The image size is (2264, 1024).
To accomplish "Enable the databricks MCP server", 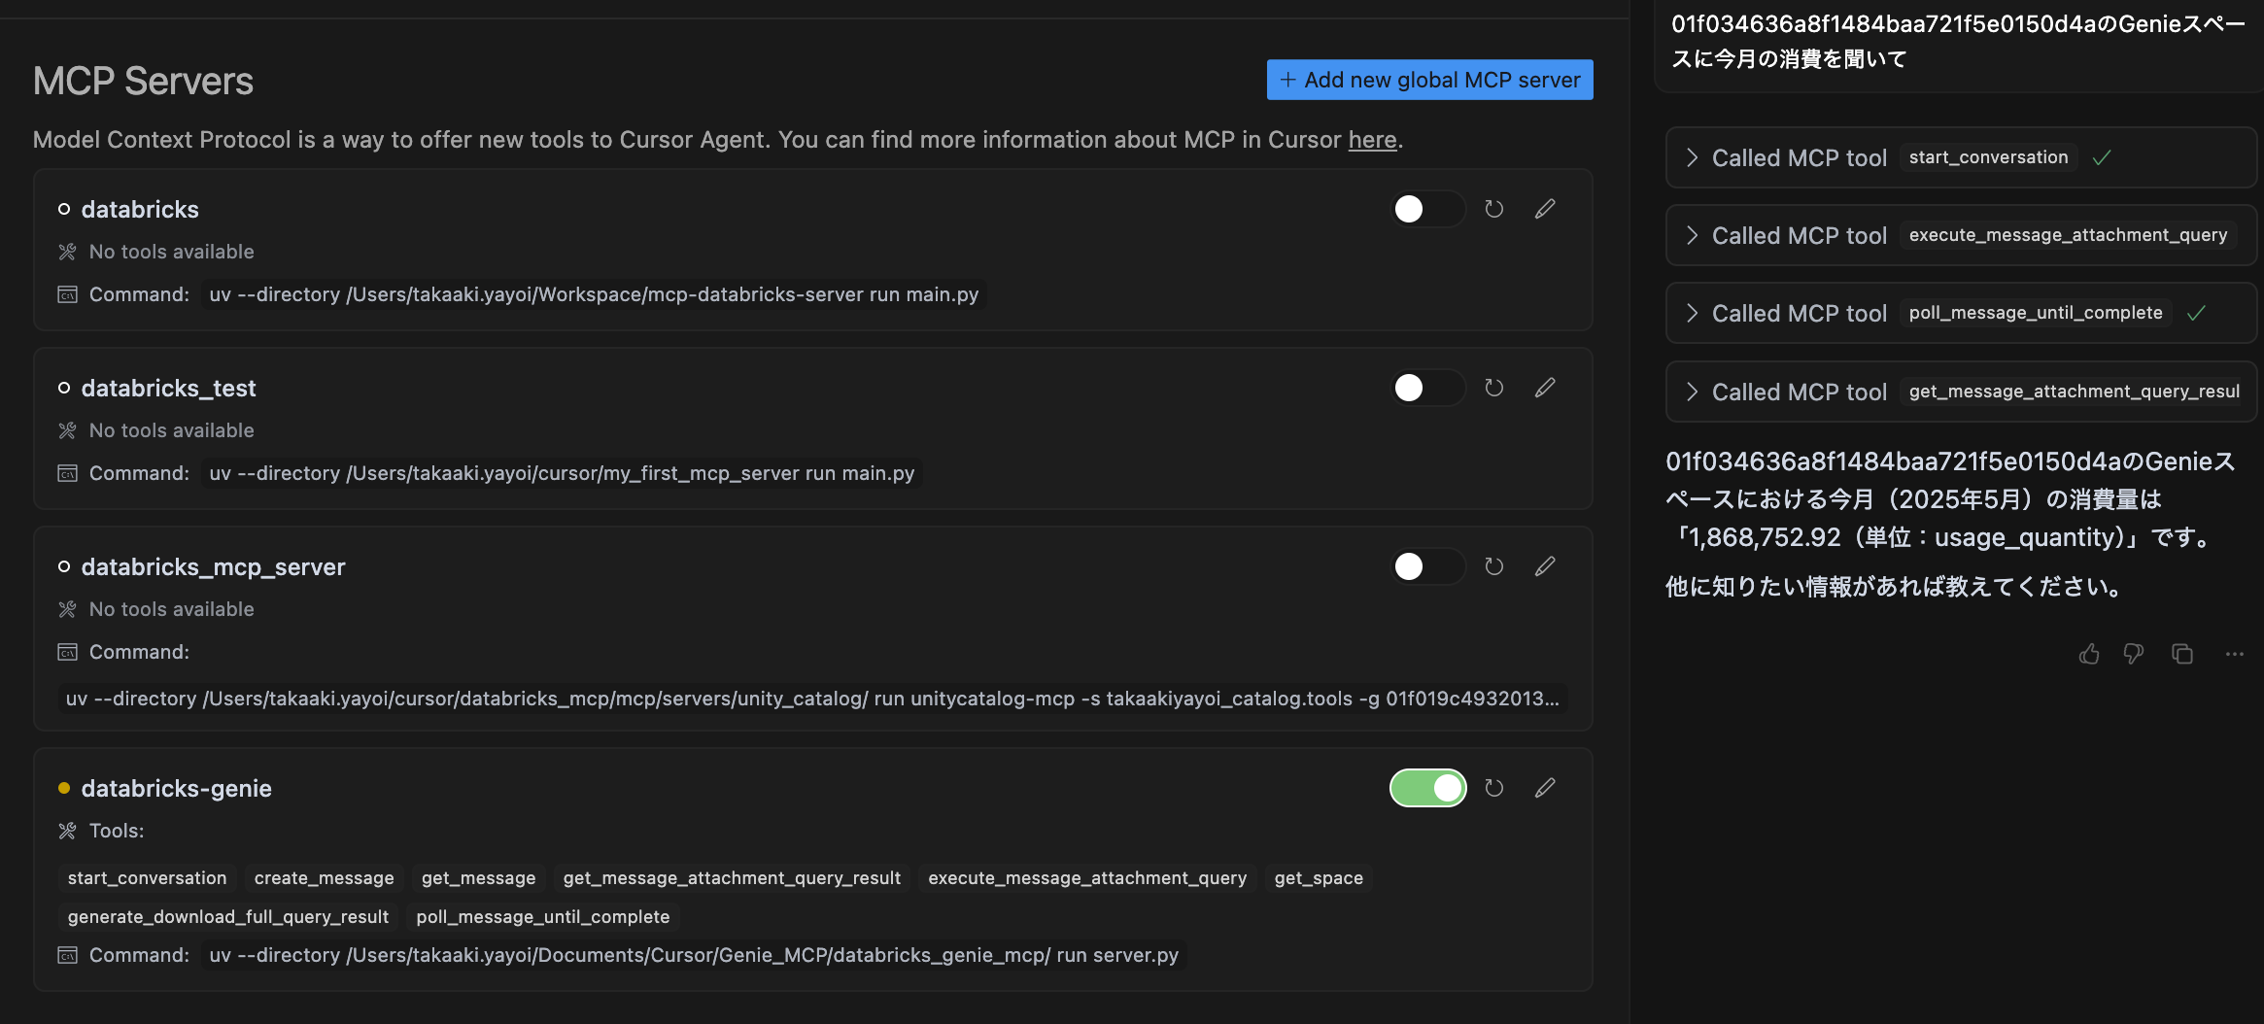I will click(1426, 209).
